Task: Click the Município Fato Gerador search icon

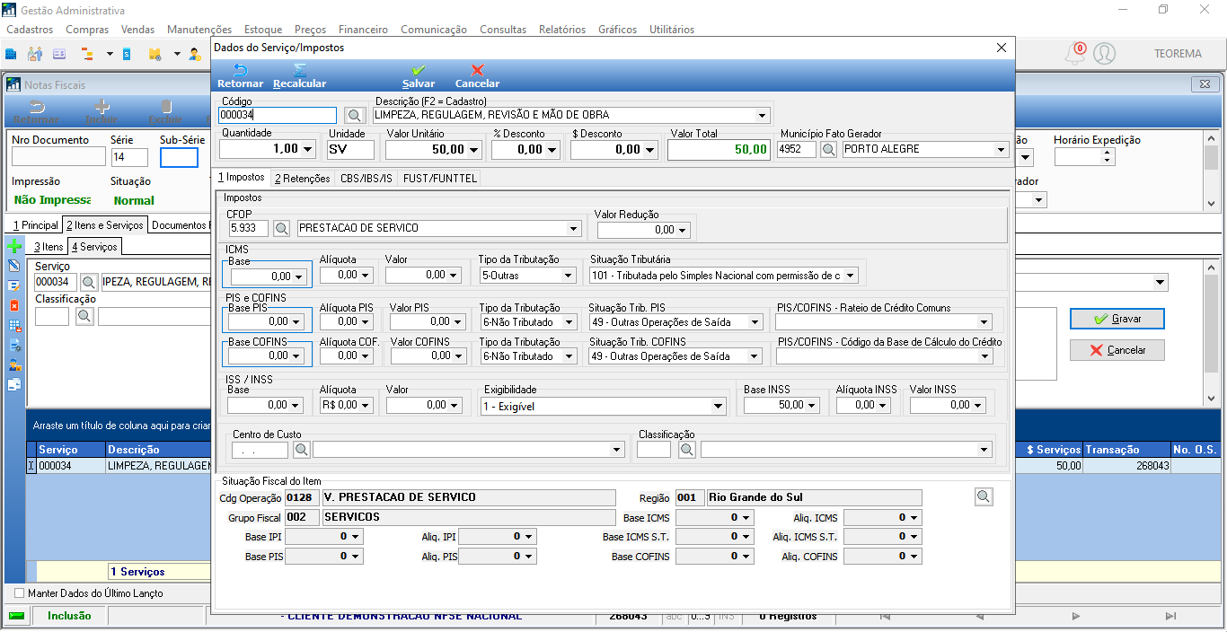Action: point(829,149)
